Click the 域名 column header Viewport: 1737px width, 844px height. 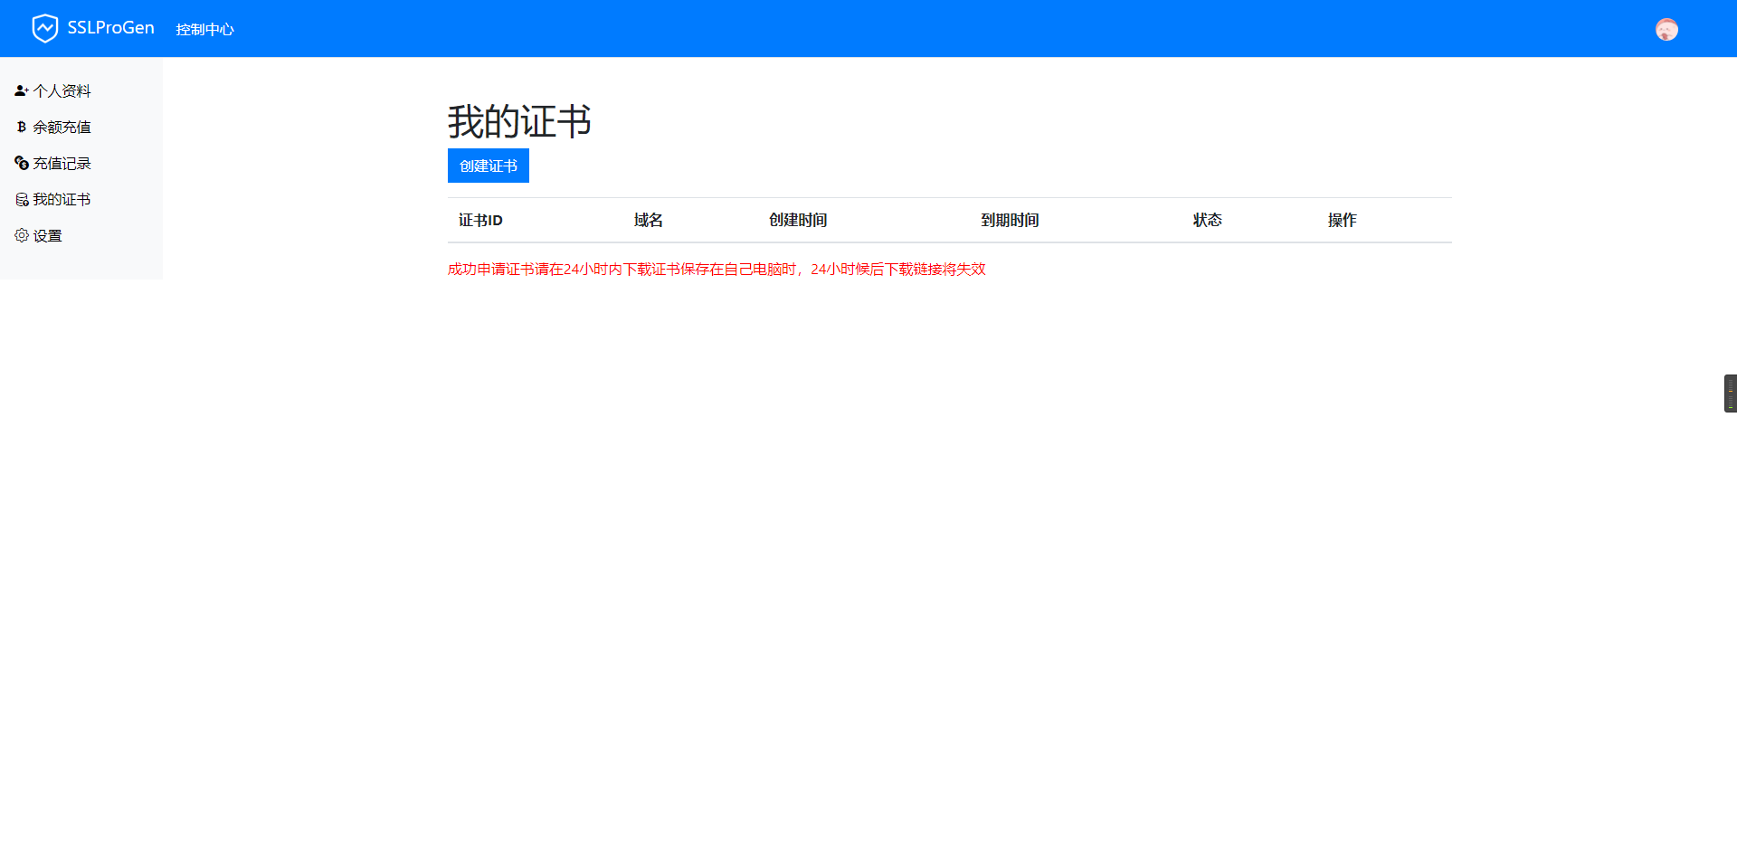pyautogui.click(x=649, y=220)
